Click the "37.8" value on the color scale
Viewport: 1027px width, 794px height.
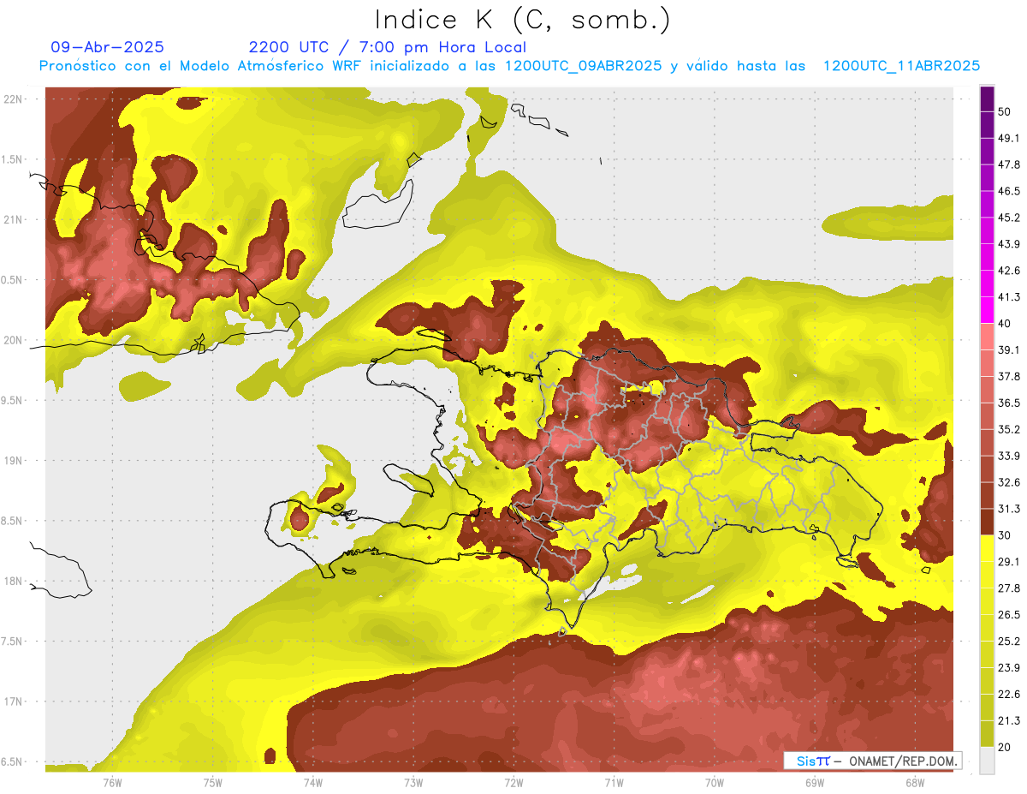pos(1009,377)
